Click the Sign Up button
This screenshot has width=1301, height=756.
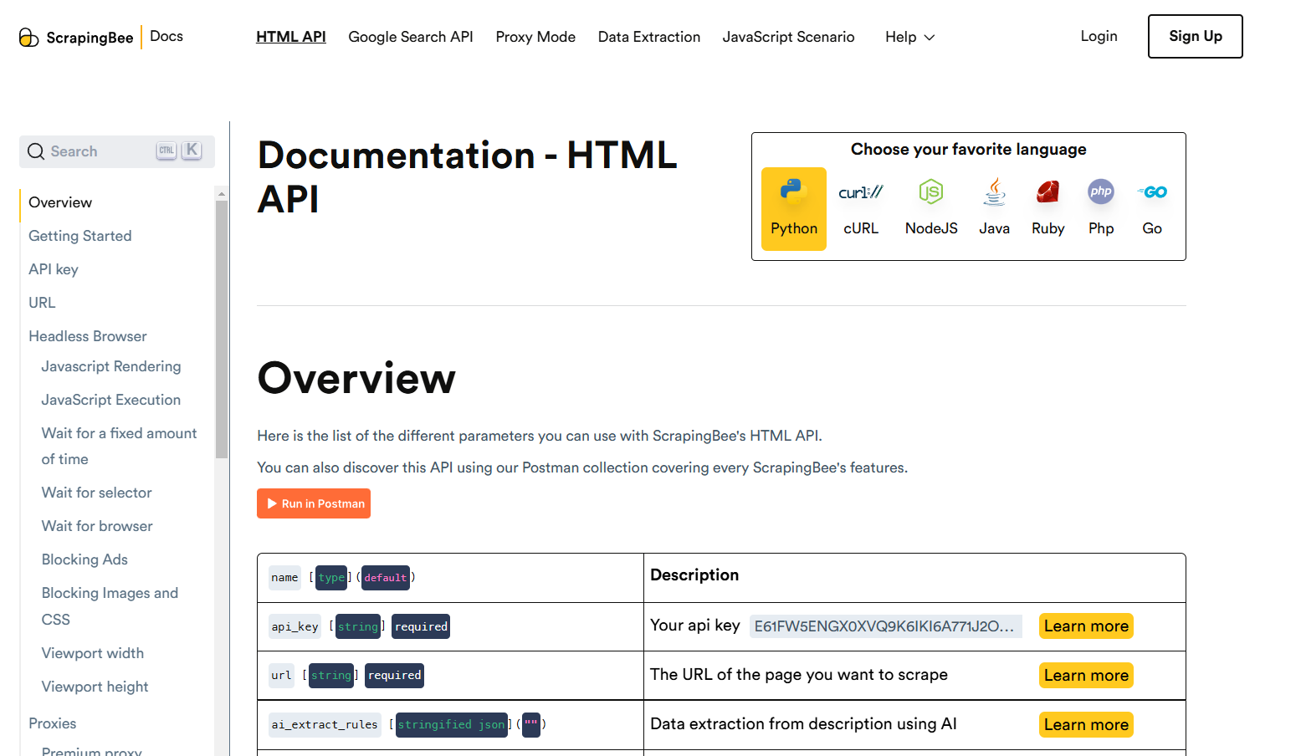click(x=1195, y=36)
